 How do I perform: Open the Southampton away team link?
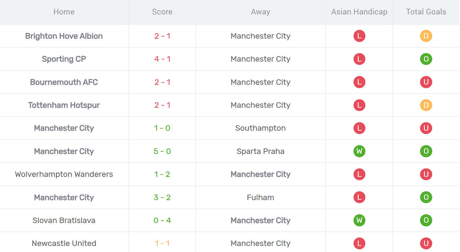[260, 128]
